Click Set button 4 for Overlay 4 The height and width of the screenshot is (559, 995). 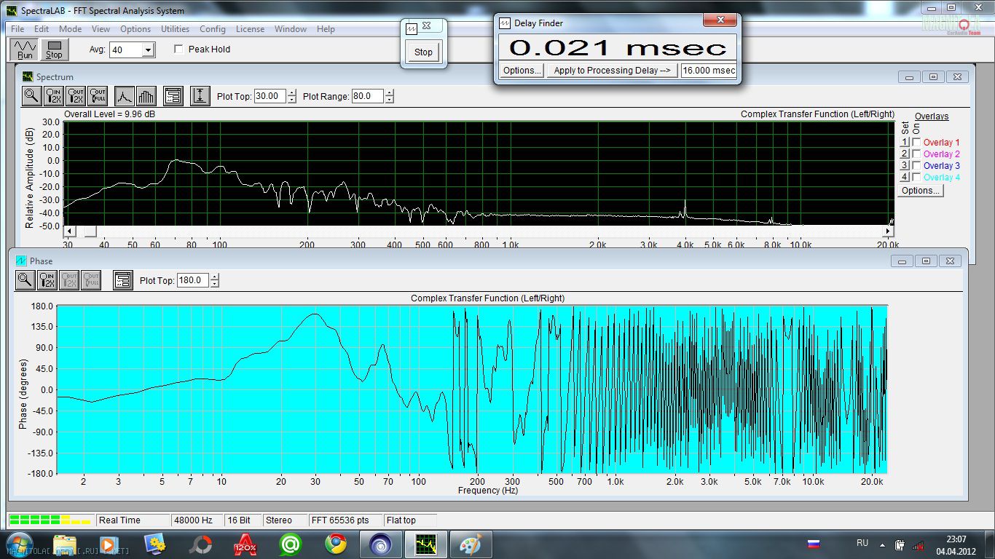pyautogui.click(x=905, y=177)
